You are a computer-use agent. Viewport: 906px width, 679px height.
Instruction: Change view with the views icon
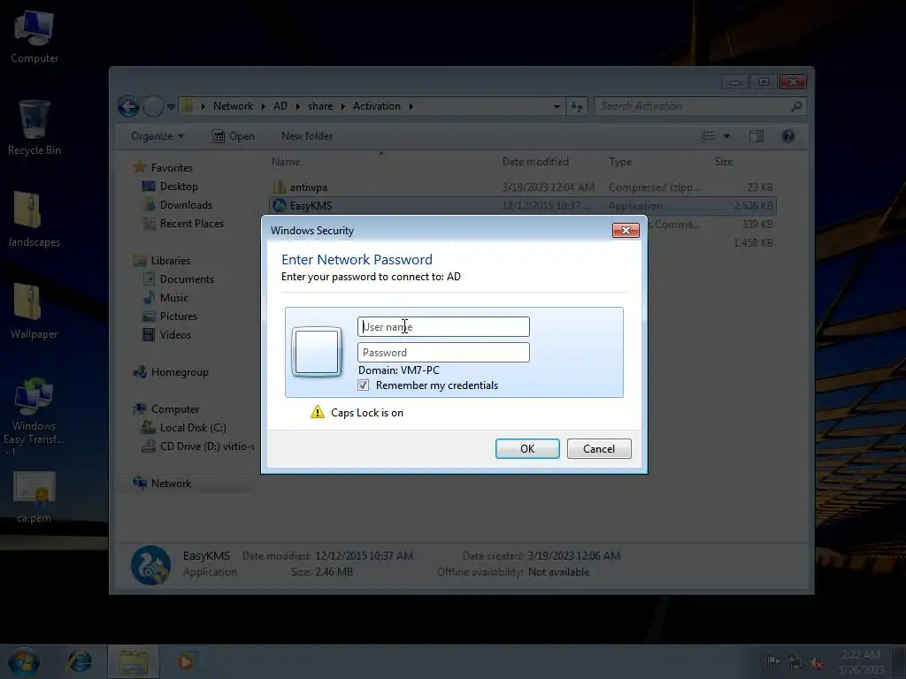[708, 136]
